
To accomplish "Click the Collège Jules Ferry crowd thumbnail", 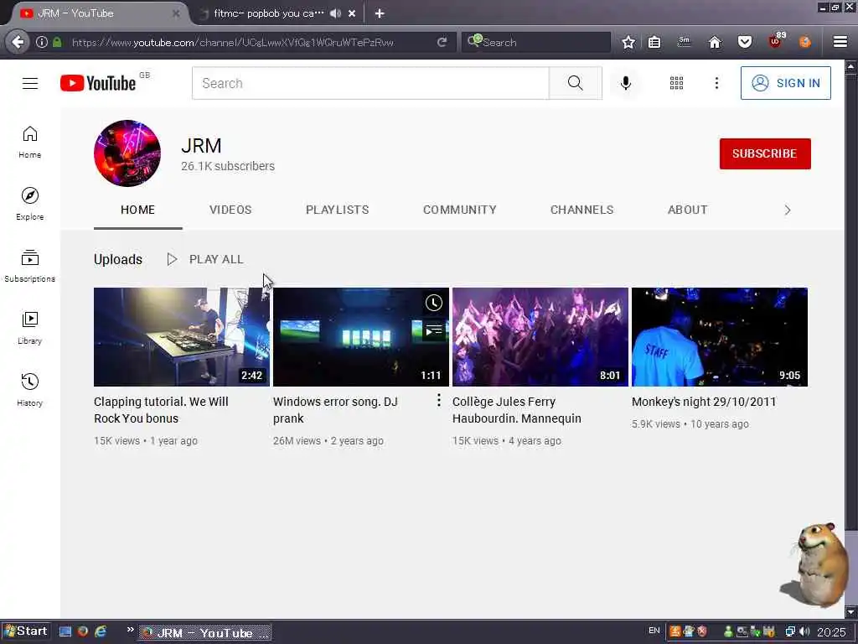I will (540, 337).
